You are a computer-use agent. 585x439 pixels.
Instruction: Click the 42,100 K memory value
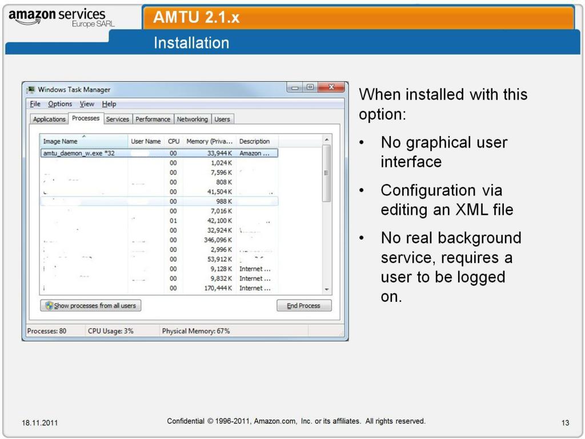coord(219,221)
